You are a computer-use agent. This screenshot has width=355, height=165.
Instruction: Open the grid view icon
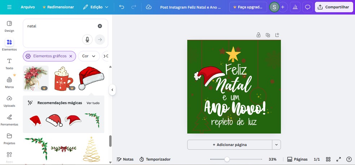coord(328,159)
